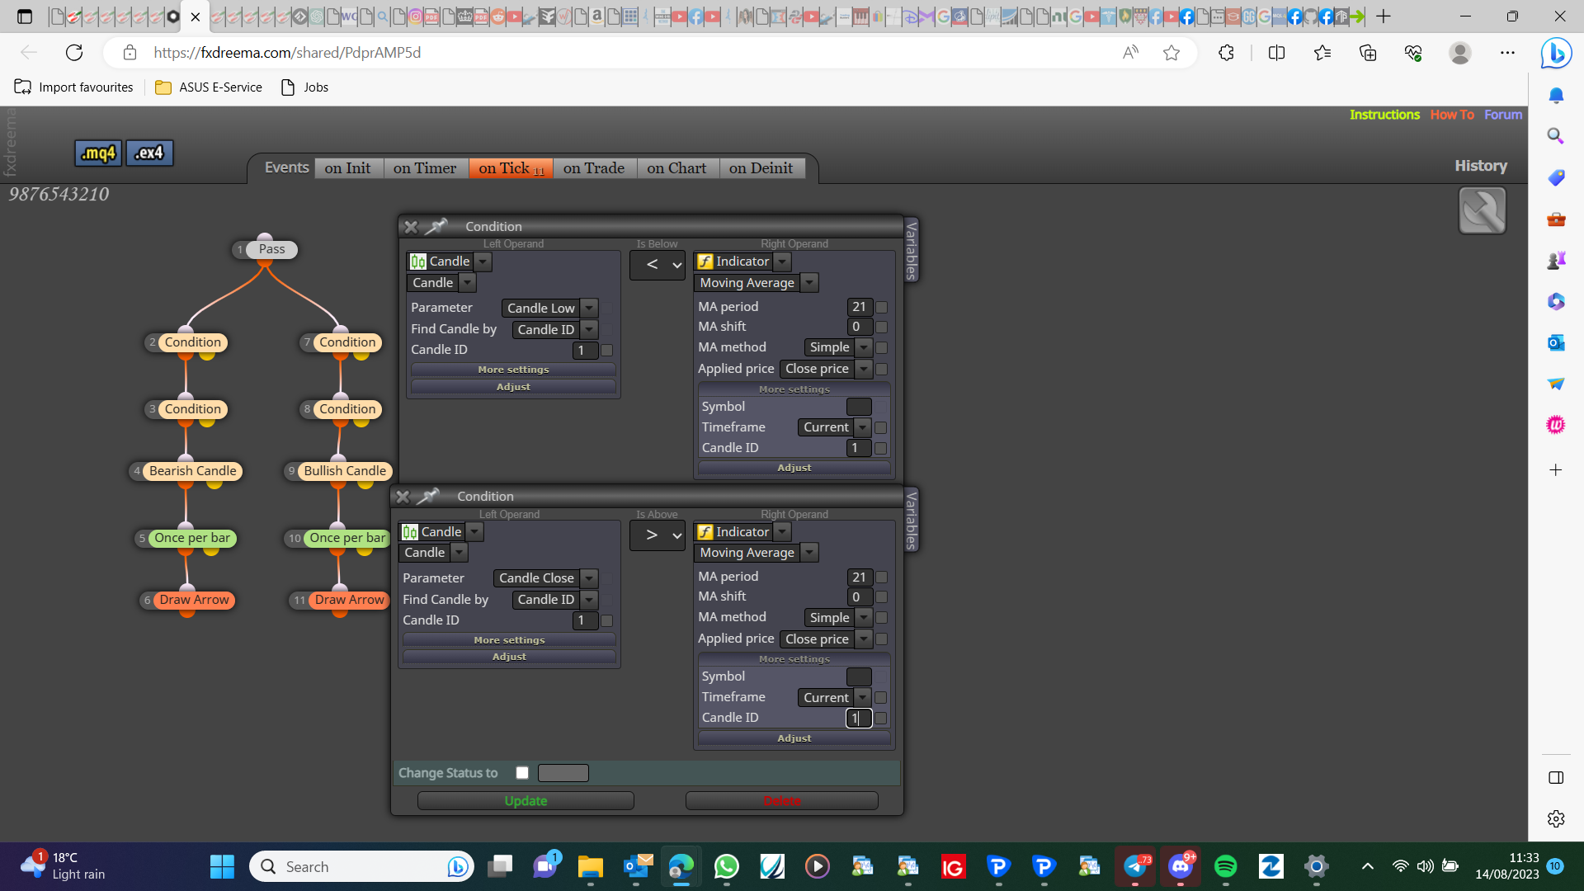Switch to the on Tick event tab
The width and height of the screenshot is (1584, 891).
[511, 168]
